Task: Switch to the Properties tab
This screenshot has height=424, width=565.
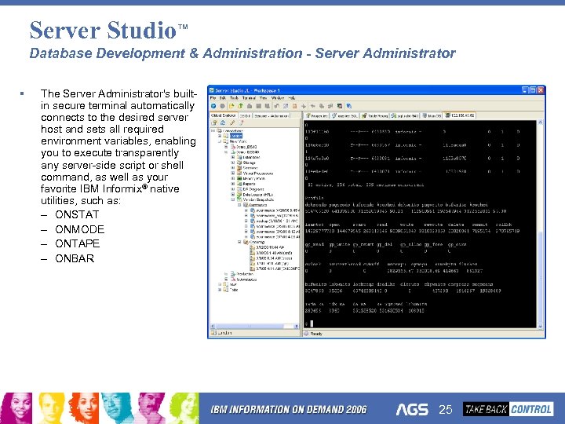Action: (316, 115)
